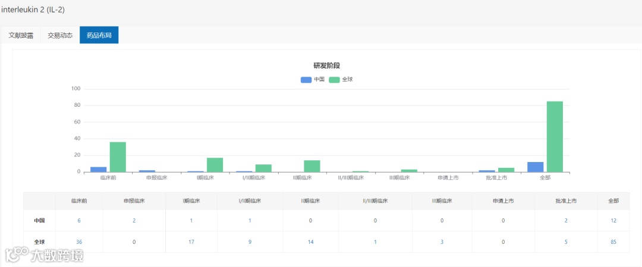Open 中国 申报临床 value 2 link
The width and height of the screenshot is (642, 267).
(x=134, y=220)
